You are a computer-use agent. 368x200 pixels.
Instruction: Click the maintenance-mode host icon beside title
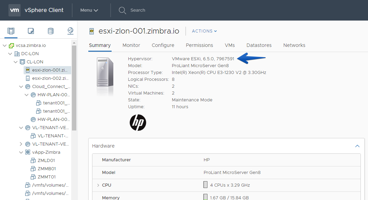[x=92, y=31]
